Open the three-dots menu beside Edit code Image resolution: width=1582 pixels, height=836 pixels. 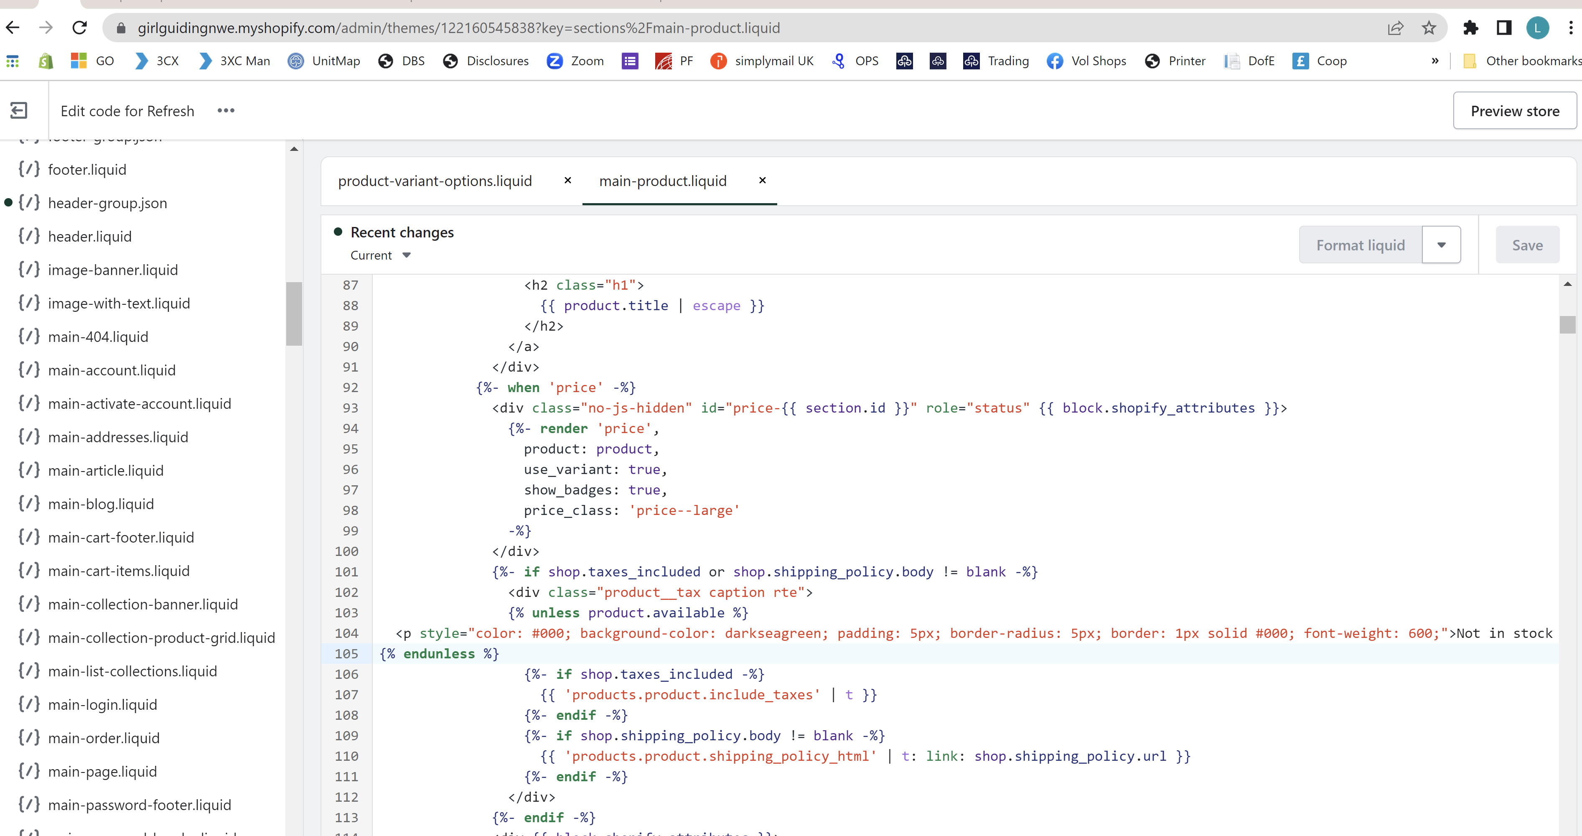point(225,111)
